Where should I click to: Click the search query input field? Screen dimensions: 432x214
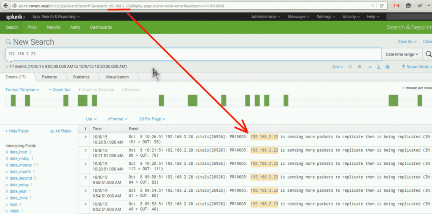pyautogui.click(x=193, y=54)
